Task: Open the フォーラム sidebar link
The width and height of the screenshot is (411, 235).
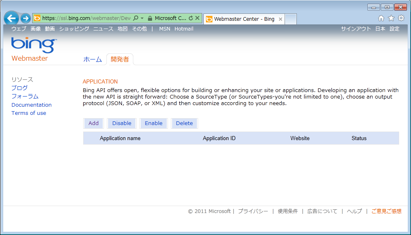Action: click(25, 96)
